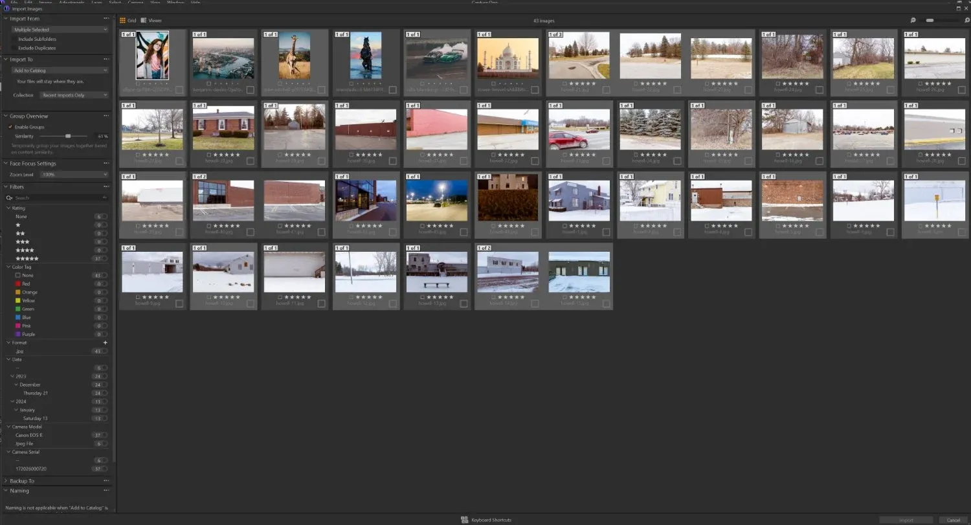This screenshot has width=971, height=525.
Task: Adjust the Similarity slider
Action: point(69,137)
